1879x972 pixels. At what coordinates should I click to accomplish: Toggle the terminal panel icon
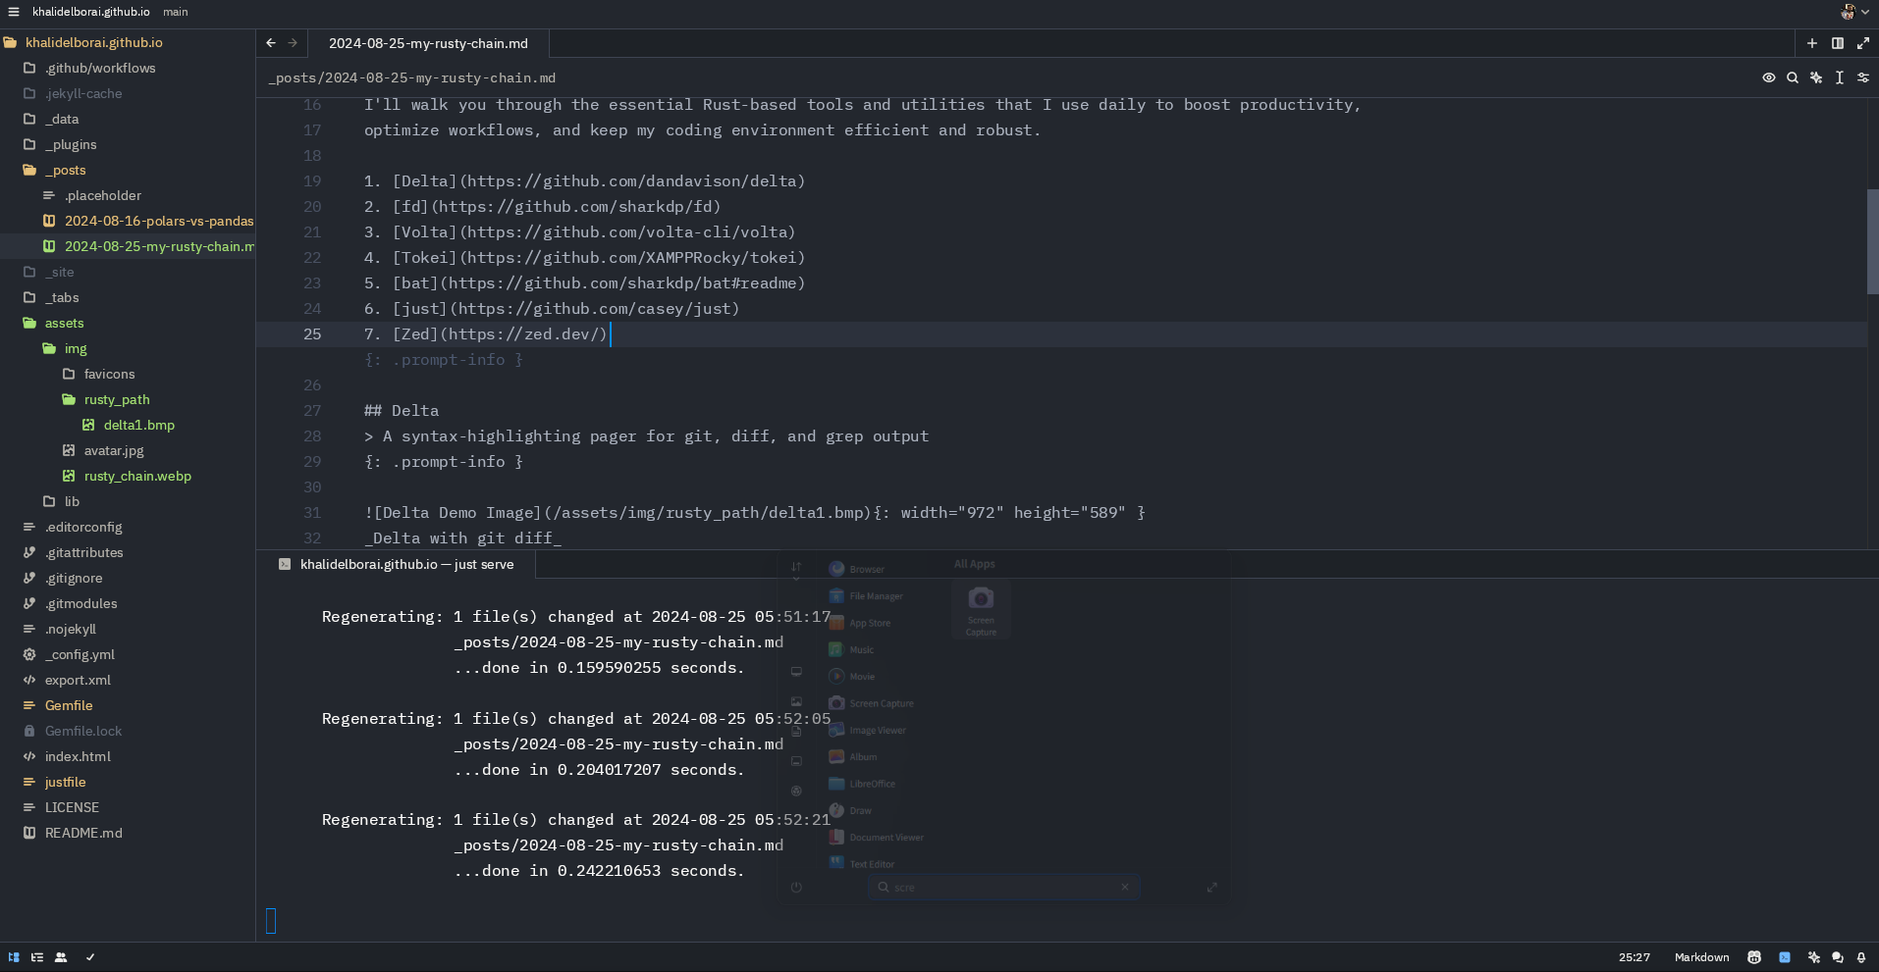click(x=1785, y=957)
